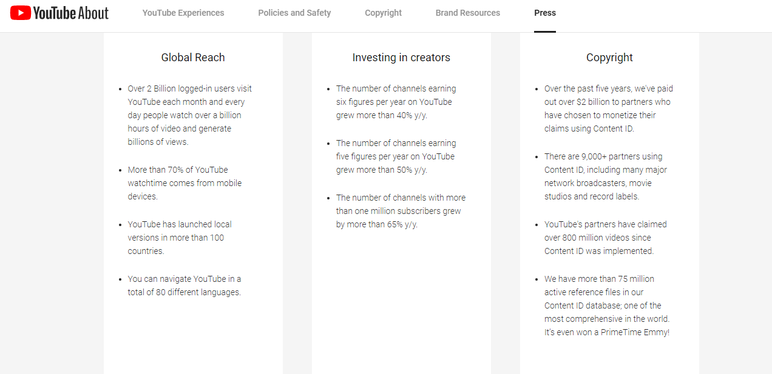Open the YouTube Experiences nav item
Screen dimensions: 772x374
(x=183, y=13)
